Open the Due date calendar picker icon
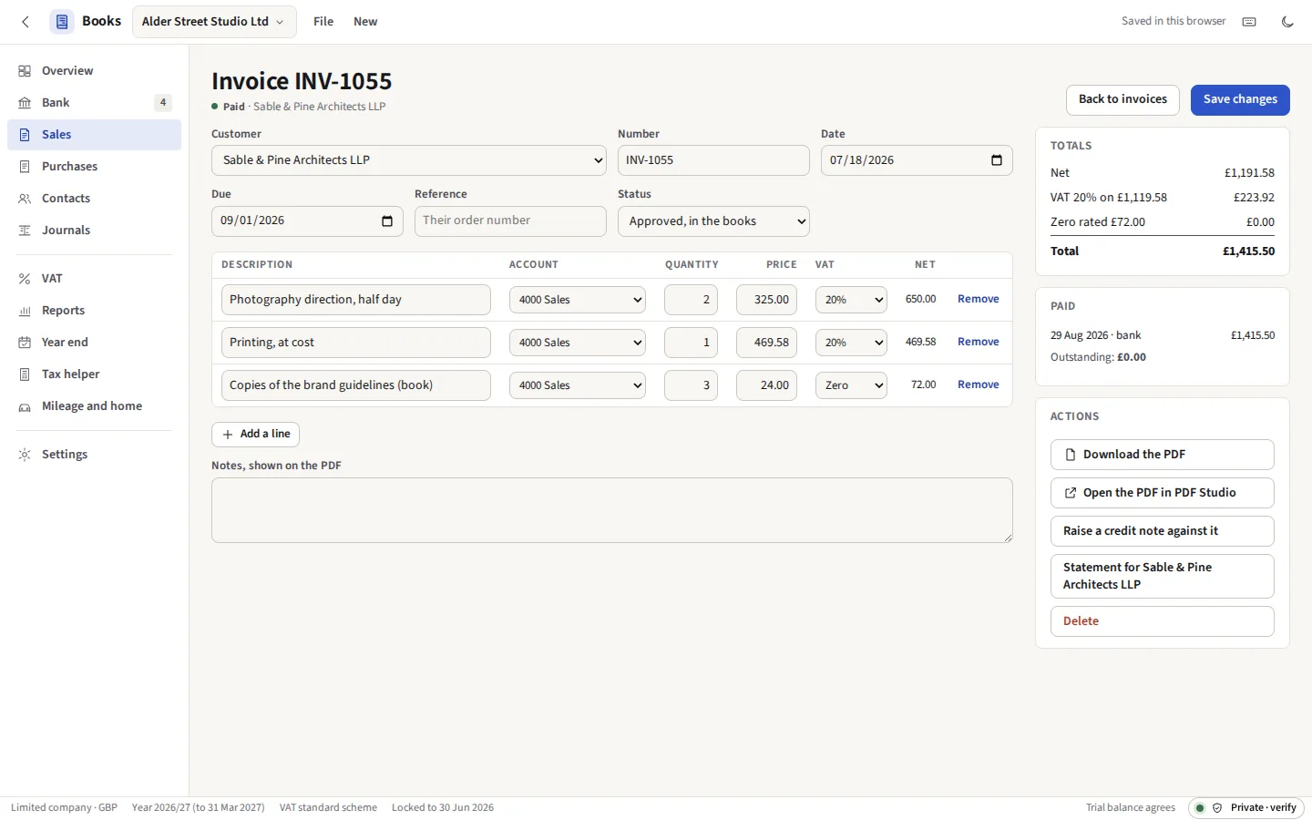The width and height of the screenshot is (1312, 820). [x=387, y=221]
